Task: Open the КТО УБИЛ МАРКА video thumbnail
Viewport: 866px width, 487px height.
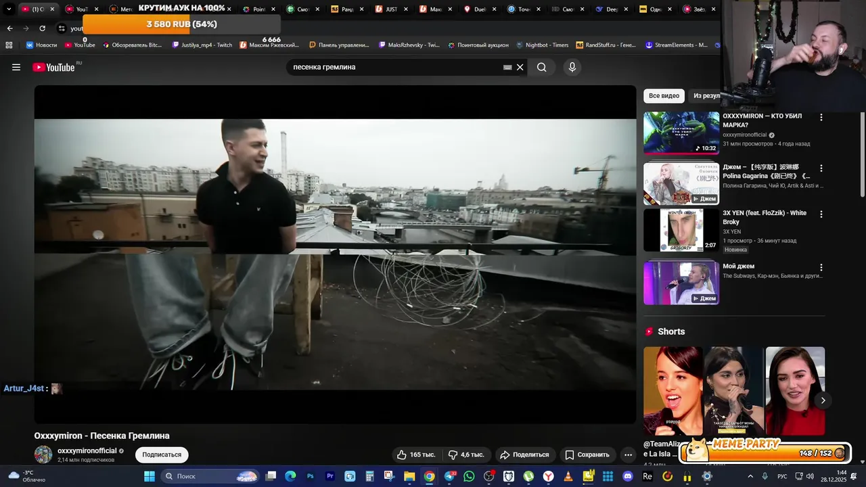Action: (681, 133)
